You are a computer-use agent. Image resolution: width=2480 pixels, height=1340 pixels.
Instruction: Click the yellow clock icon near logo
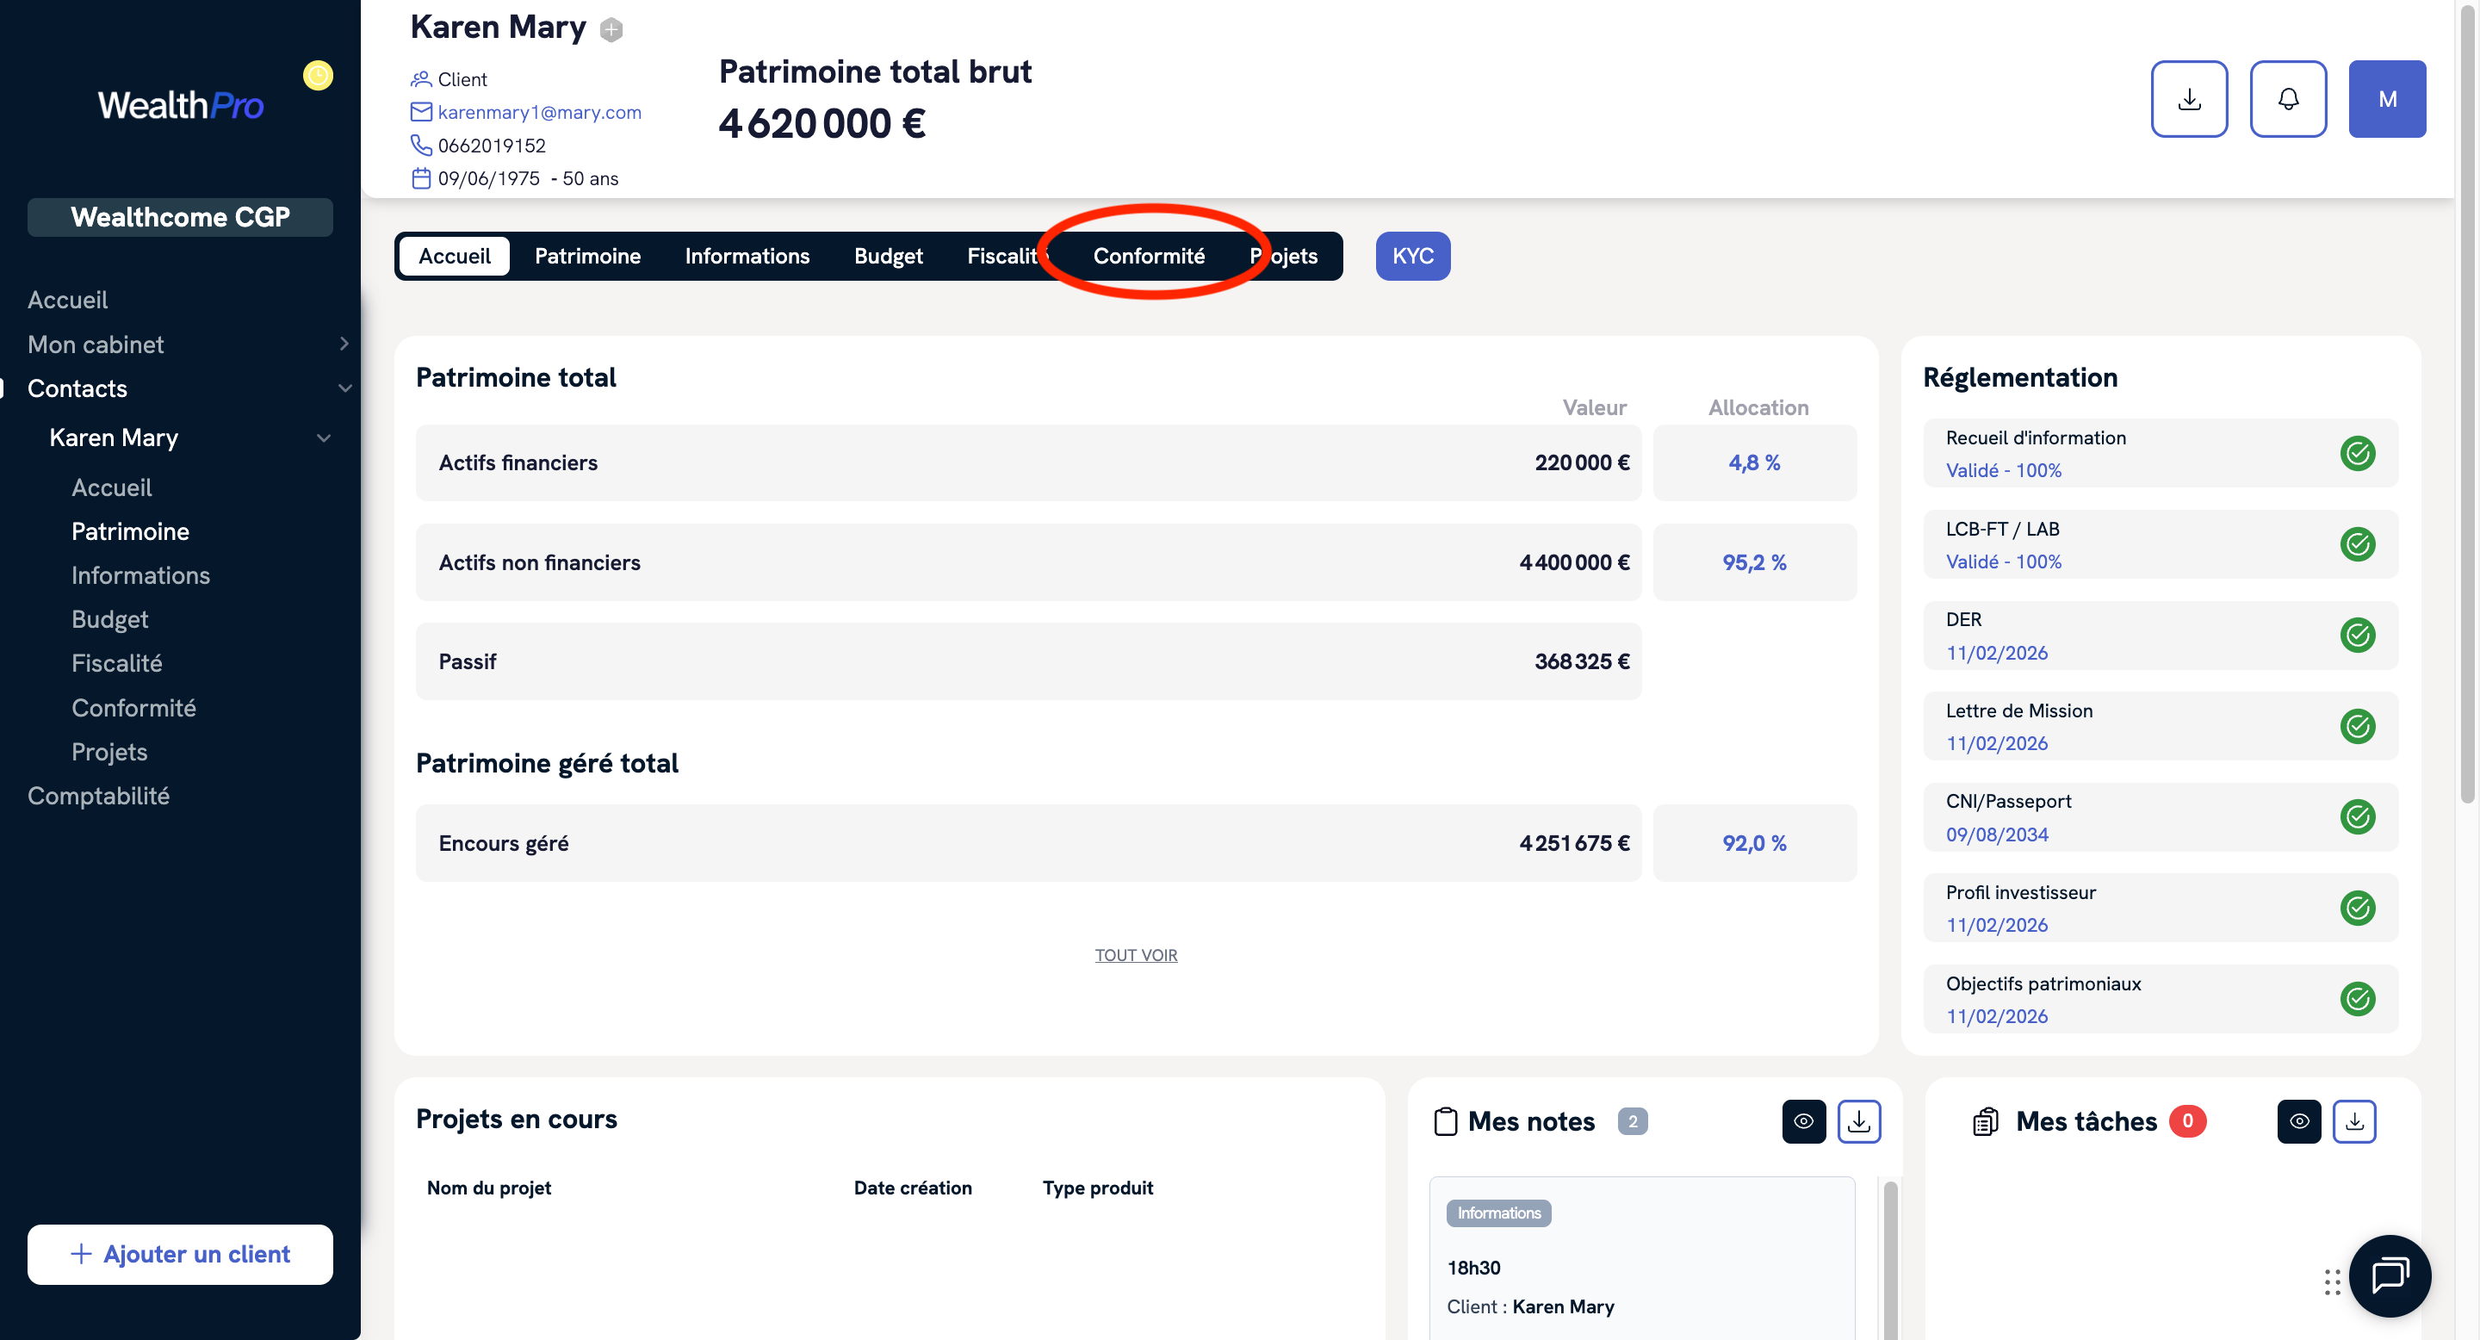[x=318, y=75]
